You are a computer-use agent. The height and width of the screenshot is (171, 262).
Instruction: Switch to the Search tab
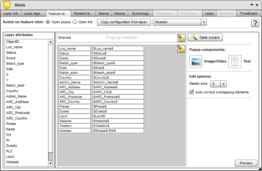104,14
